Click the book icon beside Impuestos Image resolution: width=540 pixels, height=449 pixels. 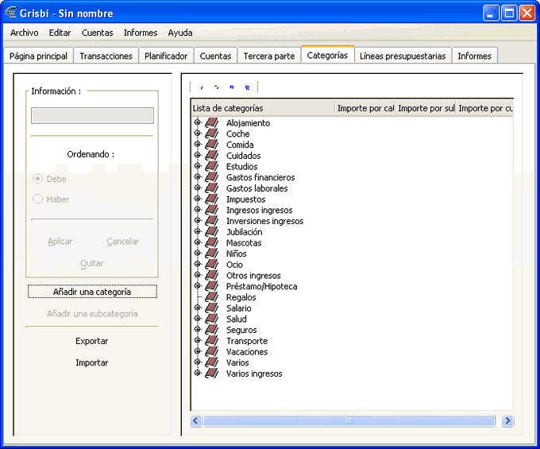[x=212, y=199]
